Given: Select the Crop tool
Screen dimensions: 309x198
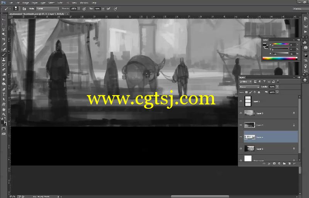Looking at the screenshot, I should click(4, 39).
